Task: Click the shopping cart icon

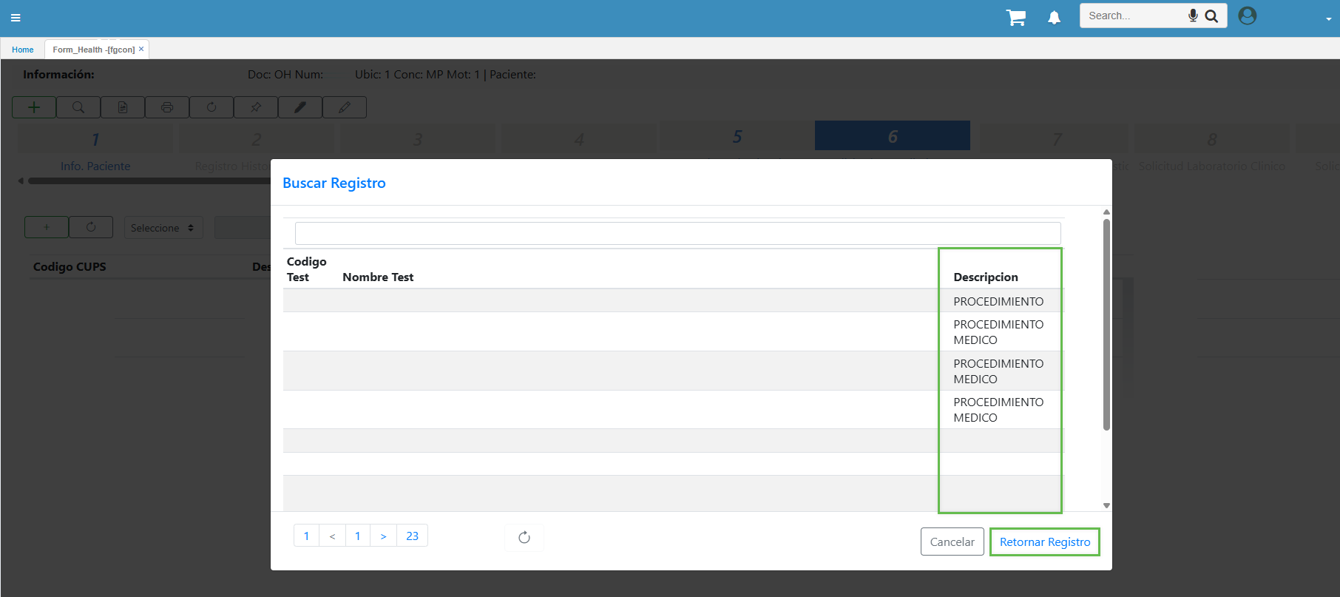Action: (x=1016, y=18)
